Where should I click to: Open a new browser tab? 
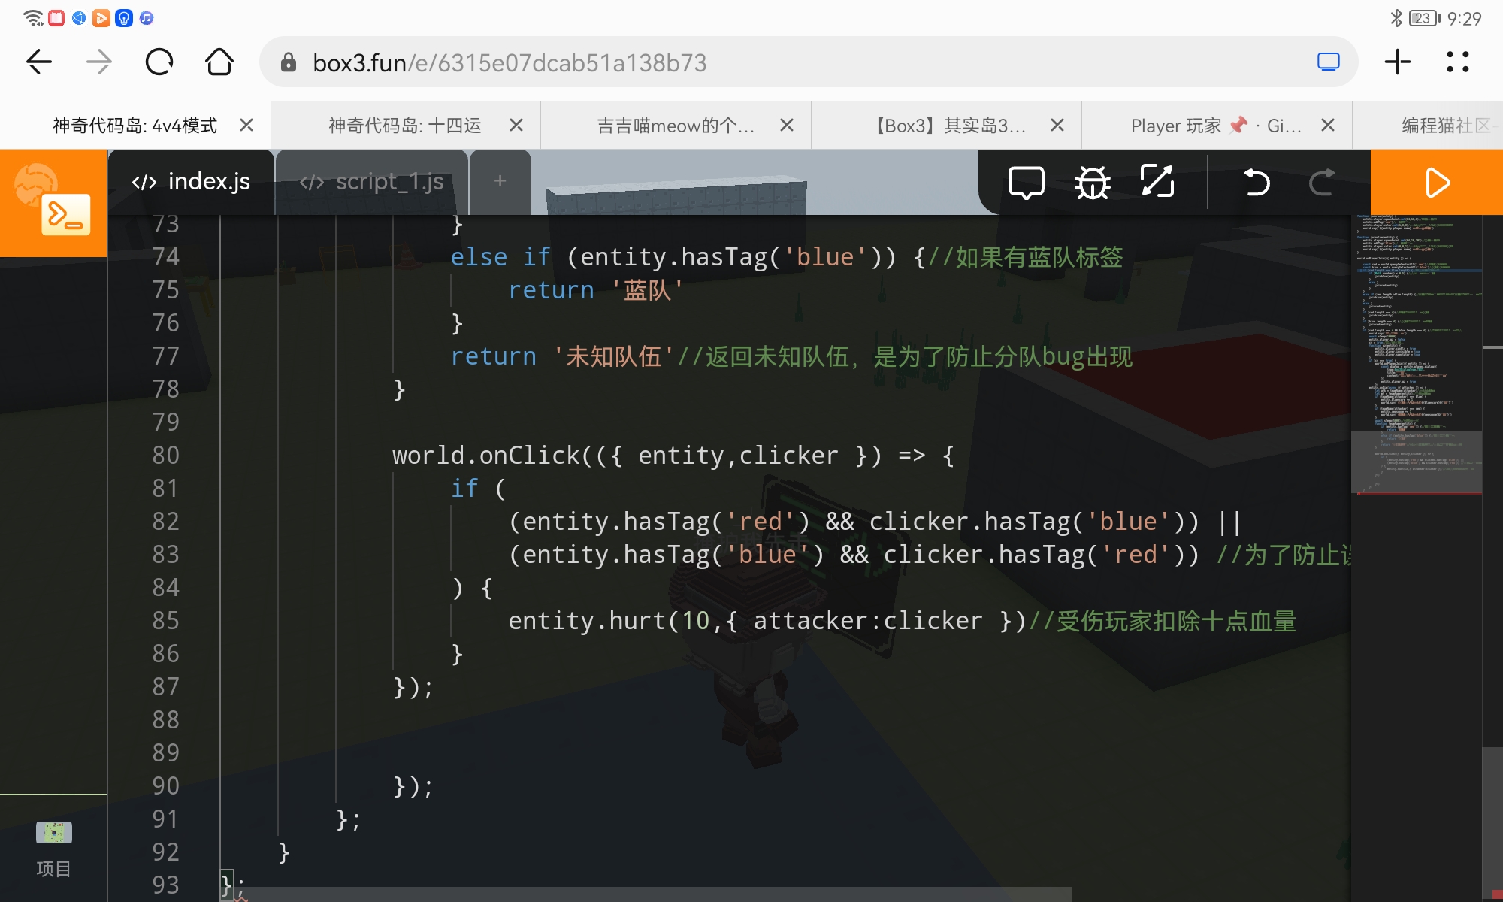[1398, 62]
